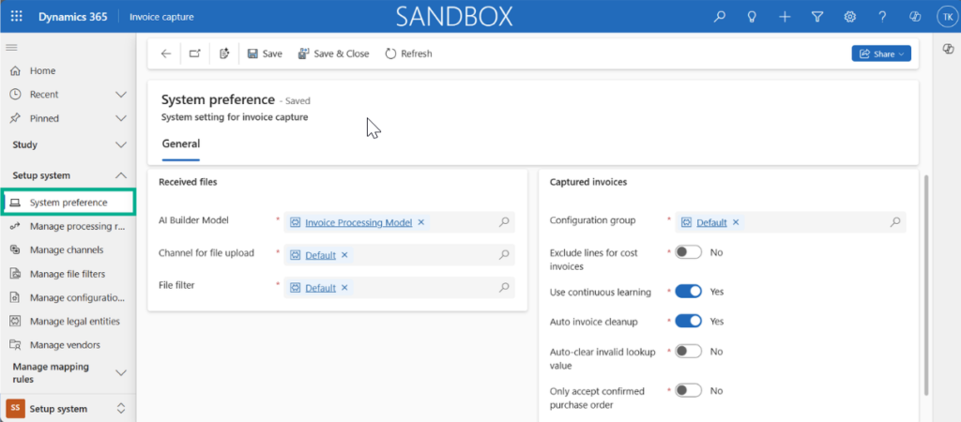This screenshot has width=961, height=422.
Task: Expand the Recent chevron
Action: coord(121,95)
